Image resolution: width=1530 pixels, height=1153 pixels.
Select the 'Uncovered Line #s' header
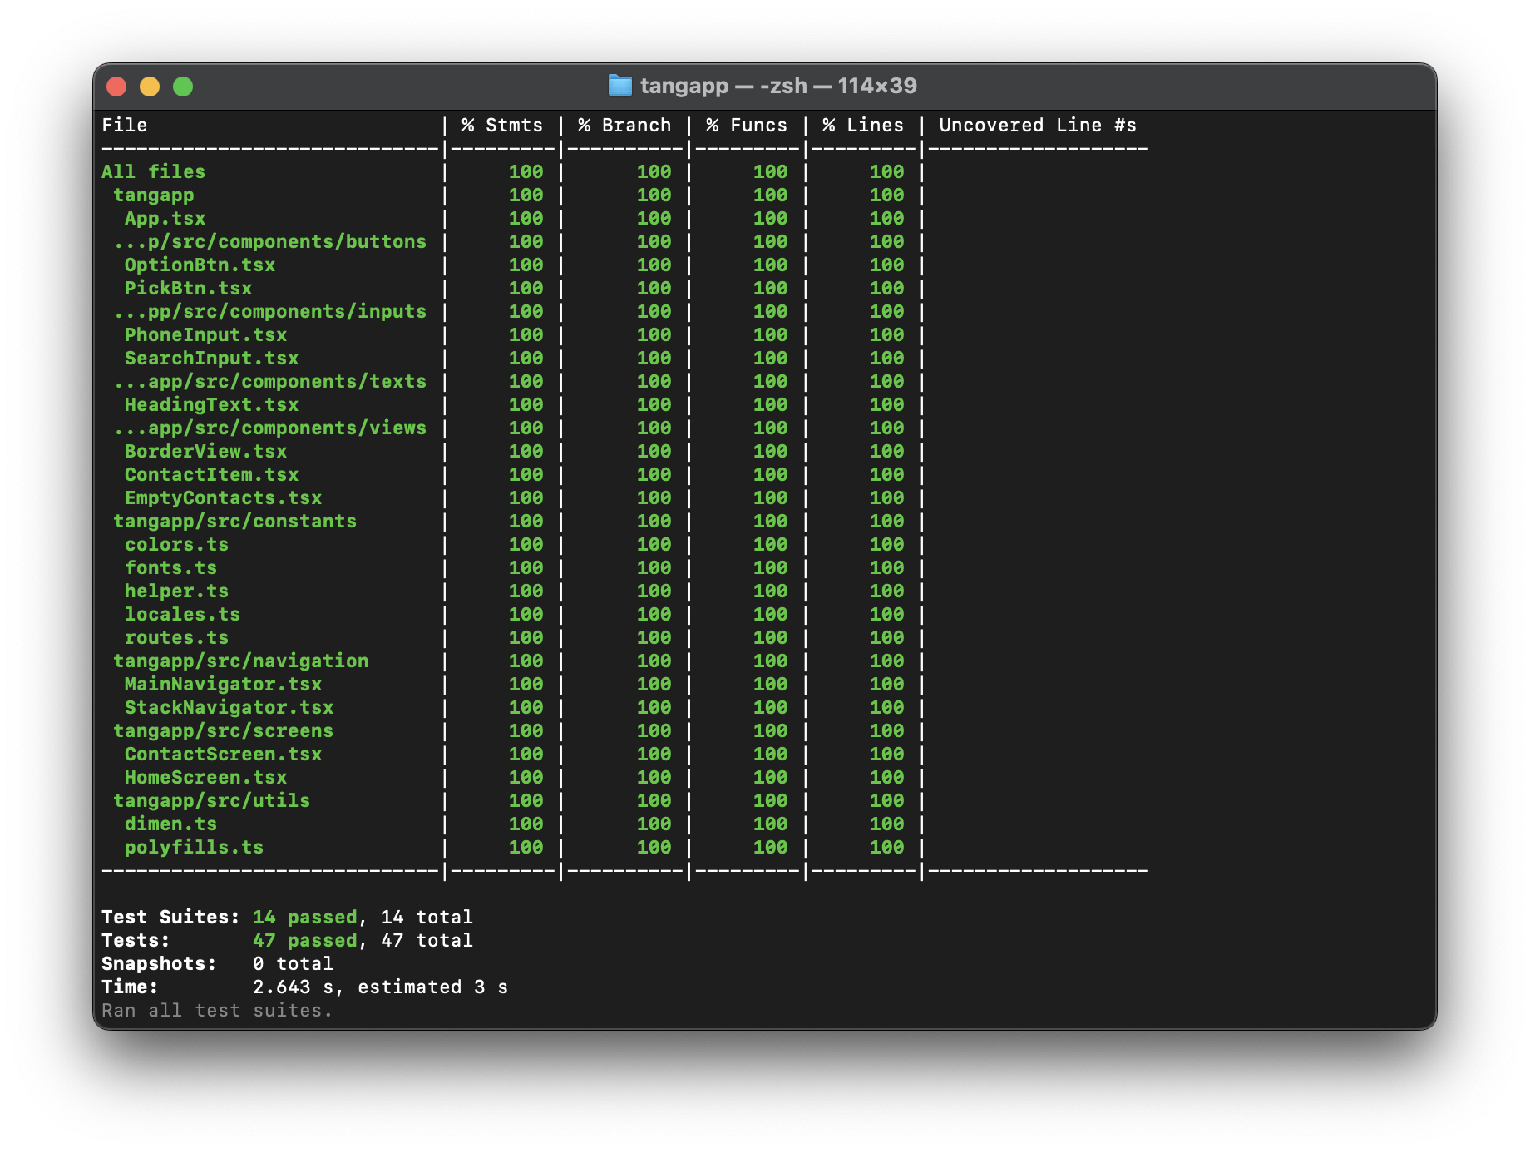click(x=1038, y=126)
